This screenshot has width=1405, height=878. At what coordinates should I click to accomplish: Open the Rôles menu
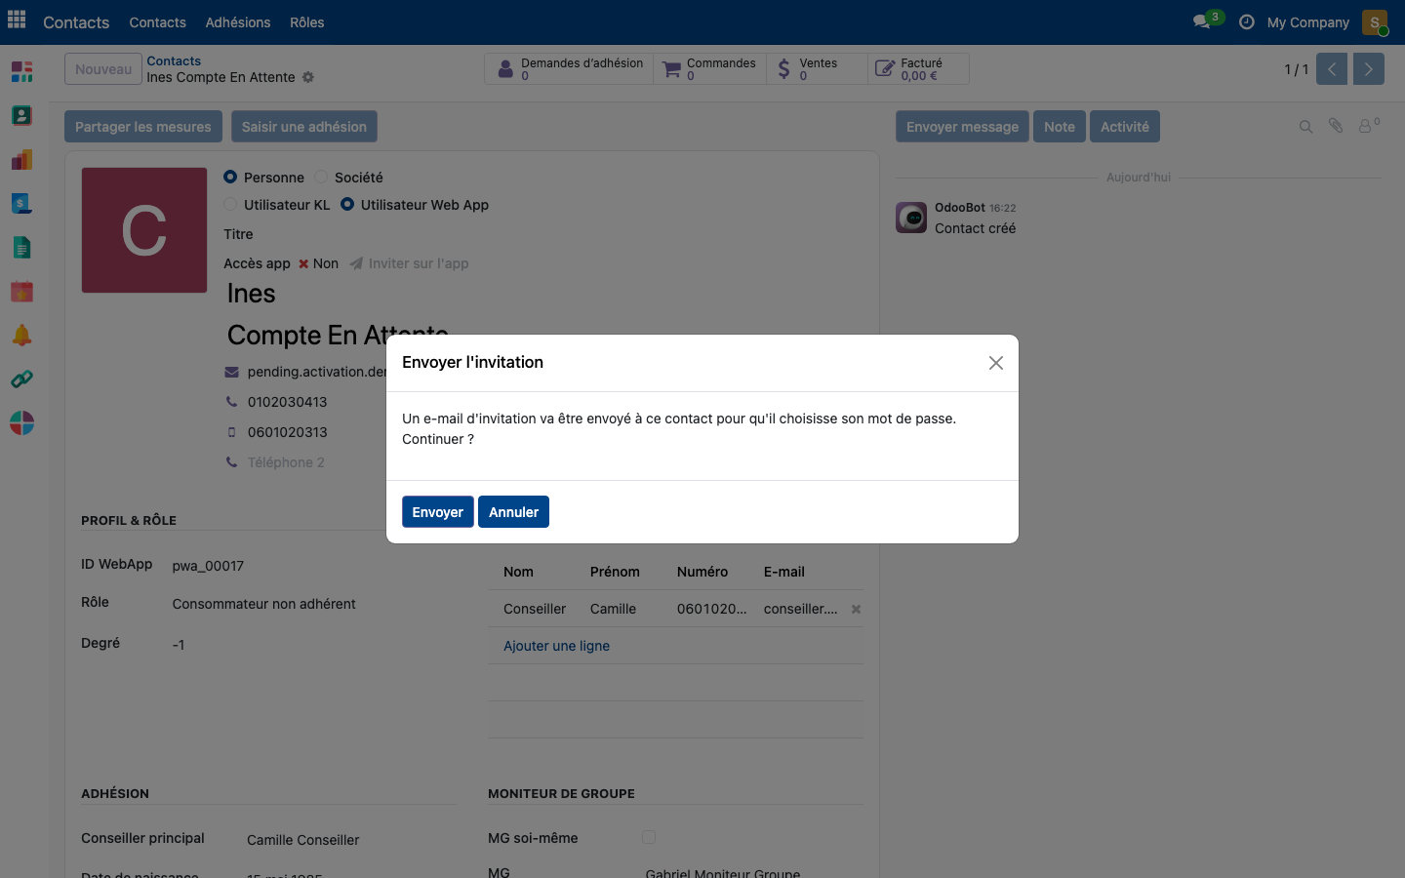point(307,21)
